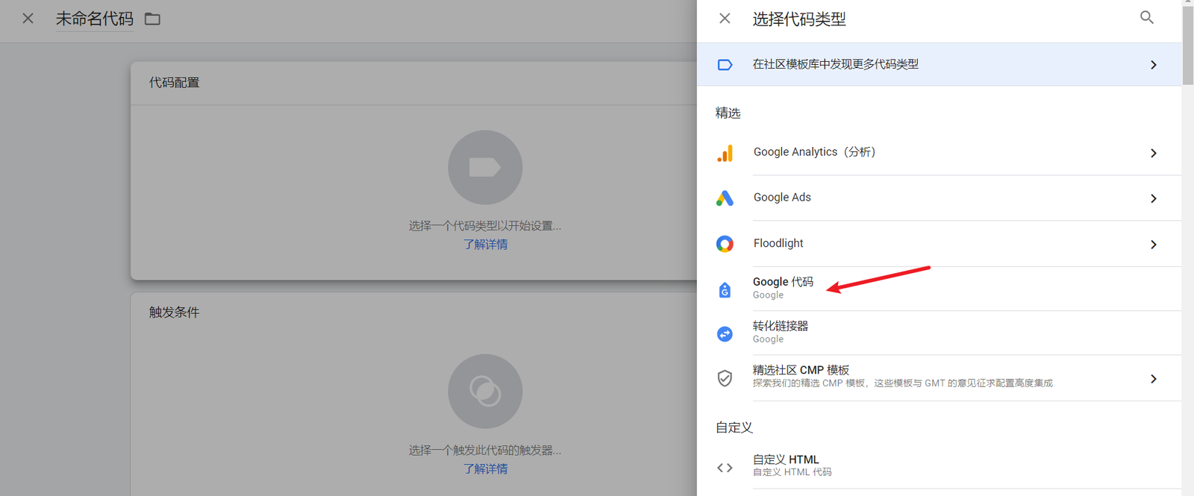
Task: Click the 选择一个触发此代码的触发器 prompt
Action: [x=485, y=451]
